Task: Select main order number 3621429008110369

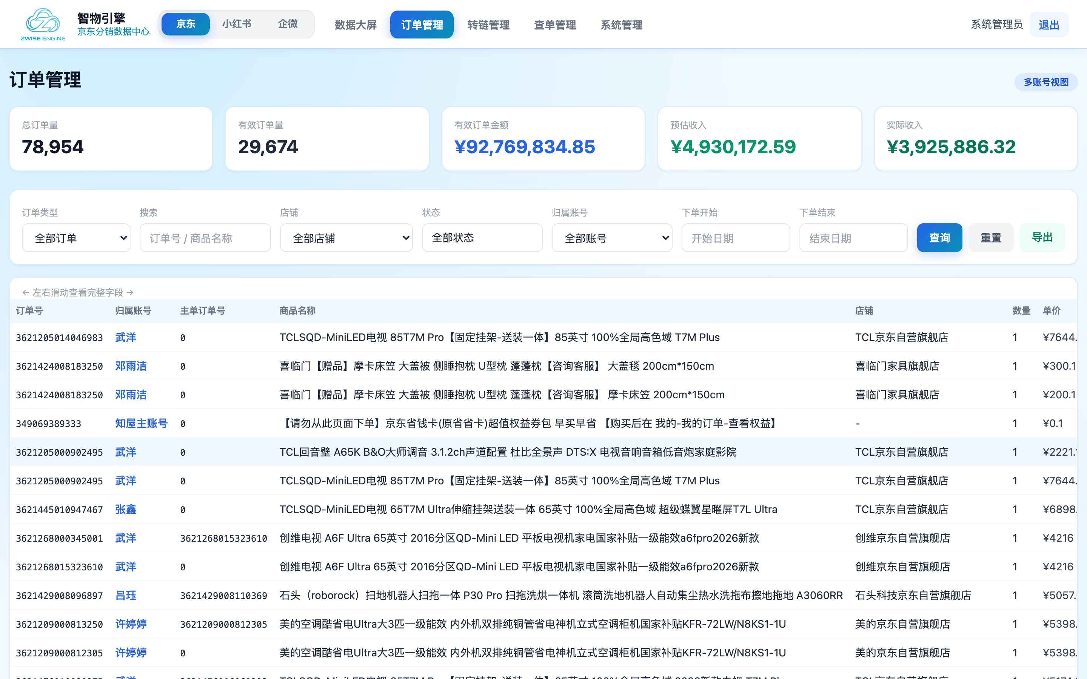Action: pos(224,596)
